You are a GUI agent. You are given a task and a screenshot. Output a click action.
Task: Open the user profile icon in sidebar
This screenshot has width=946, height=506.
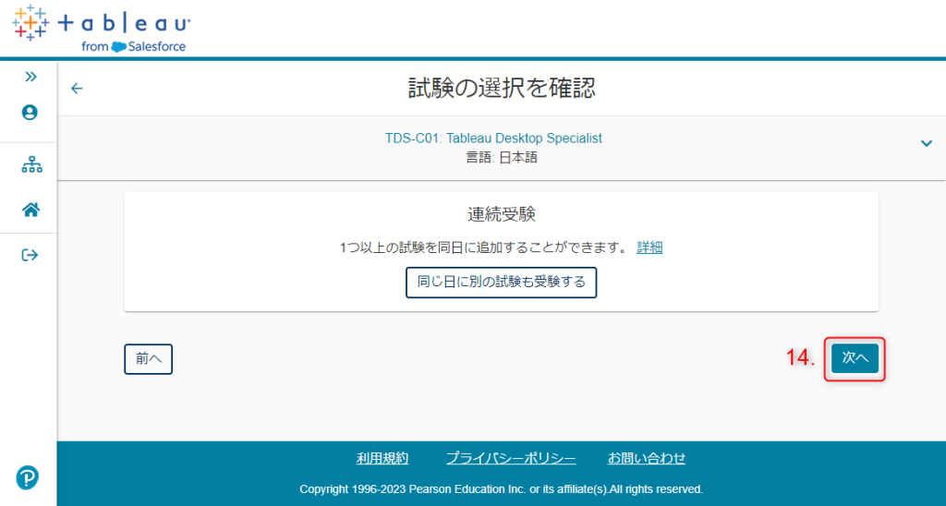pos(30,113)
